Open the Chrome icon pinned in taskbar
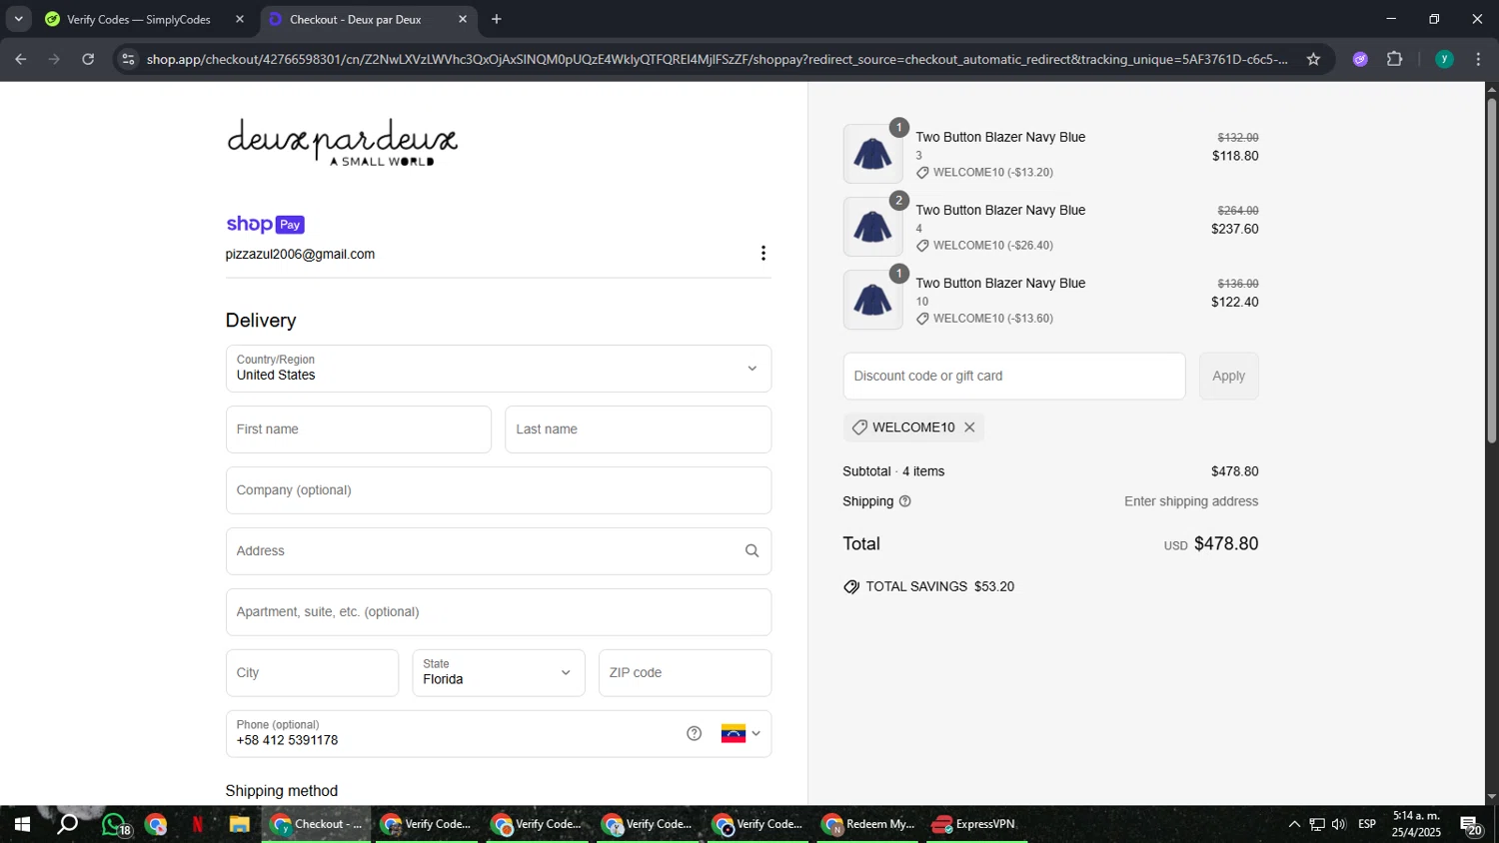Screen dimensions: 1499x843 [x=156, y=825]
